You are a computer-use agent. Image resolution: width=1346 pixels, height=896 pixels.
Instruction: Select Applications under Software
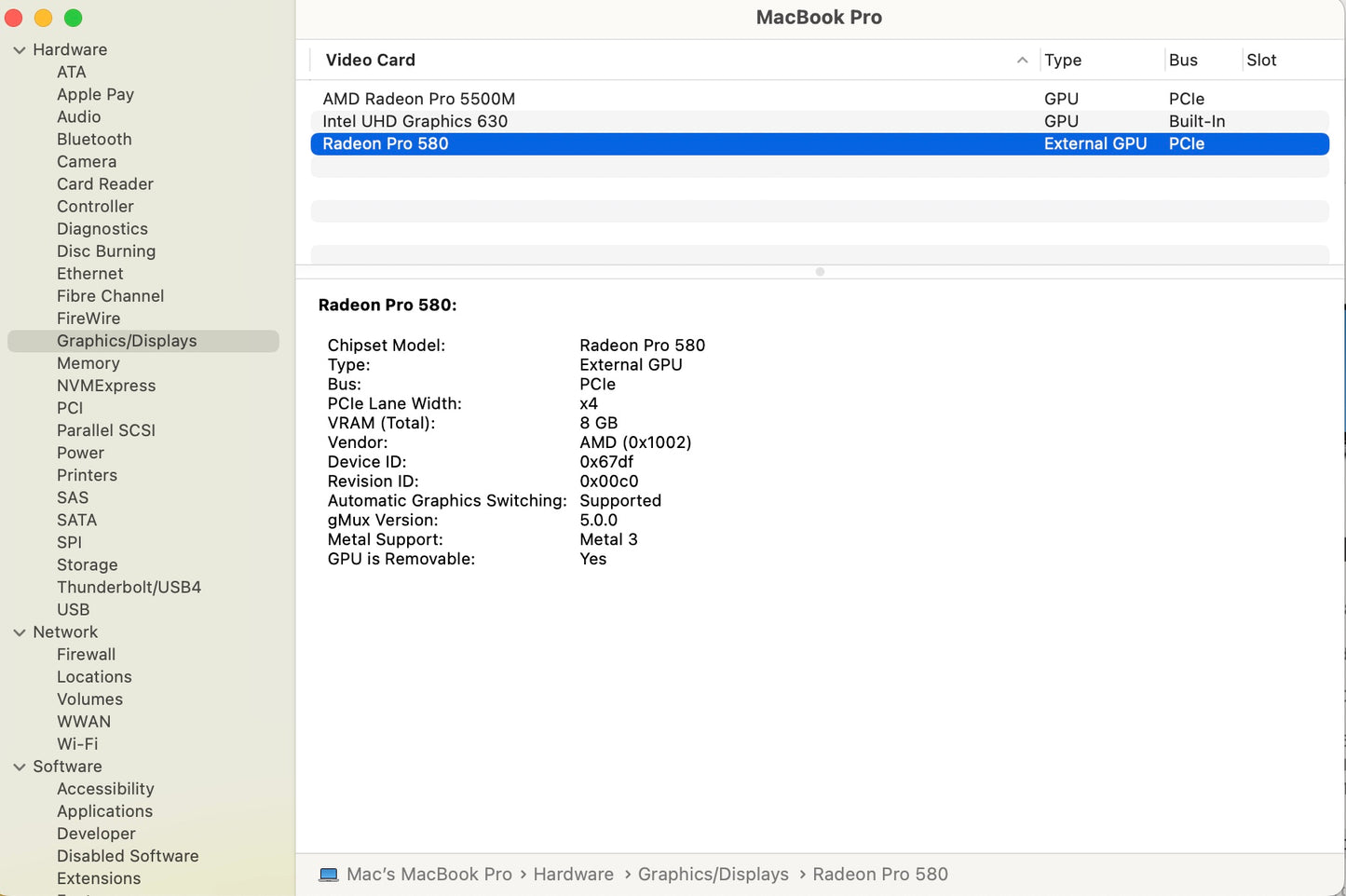pyautogui.click(x=104, y=811)
